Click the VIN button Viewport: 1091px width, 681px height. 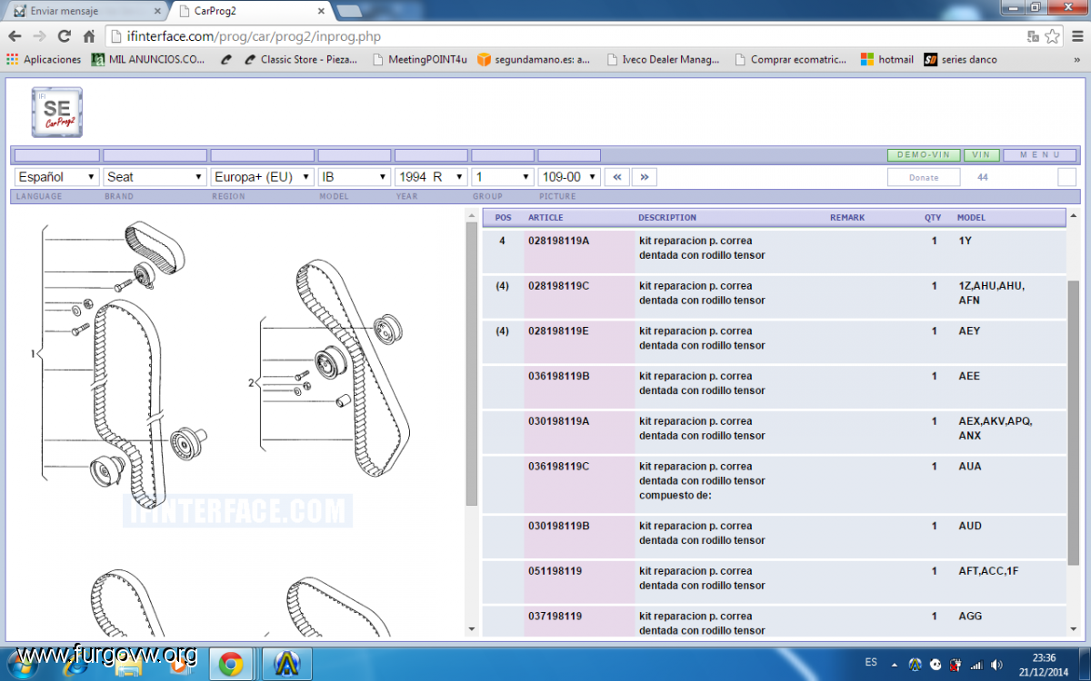coord(981,155)
